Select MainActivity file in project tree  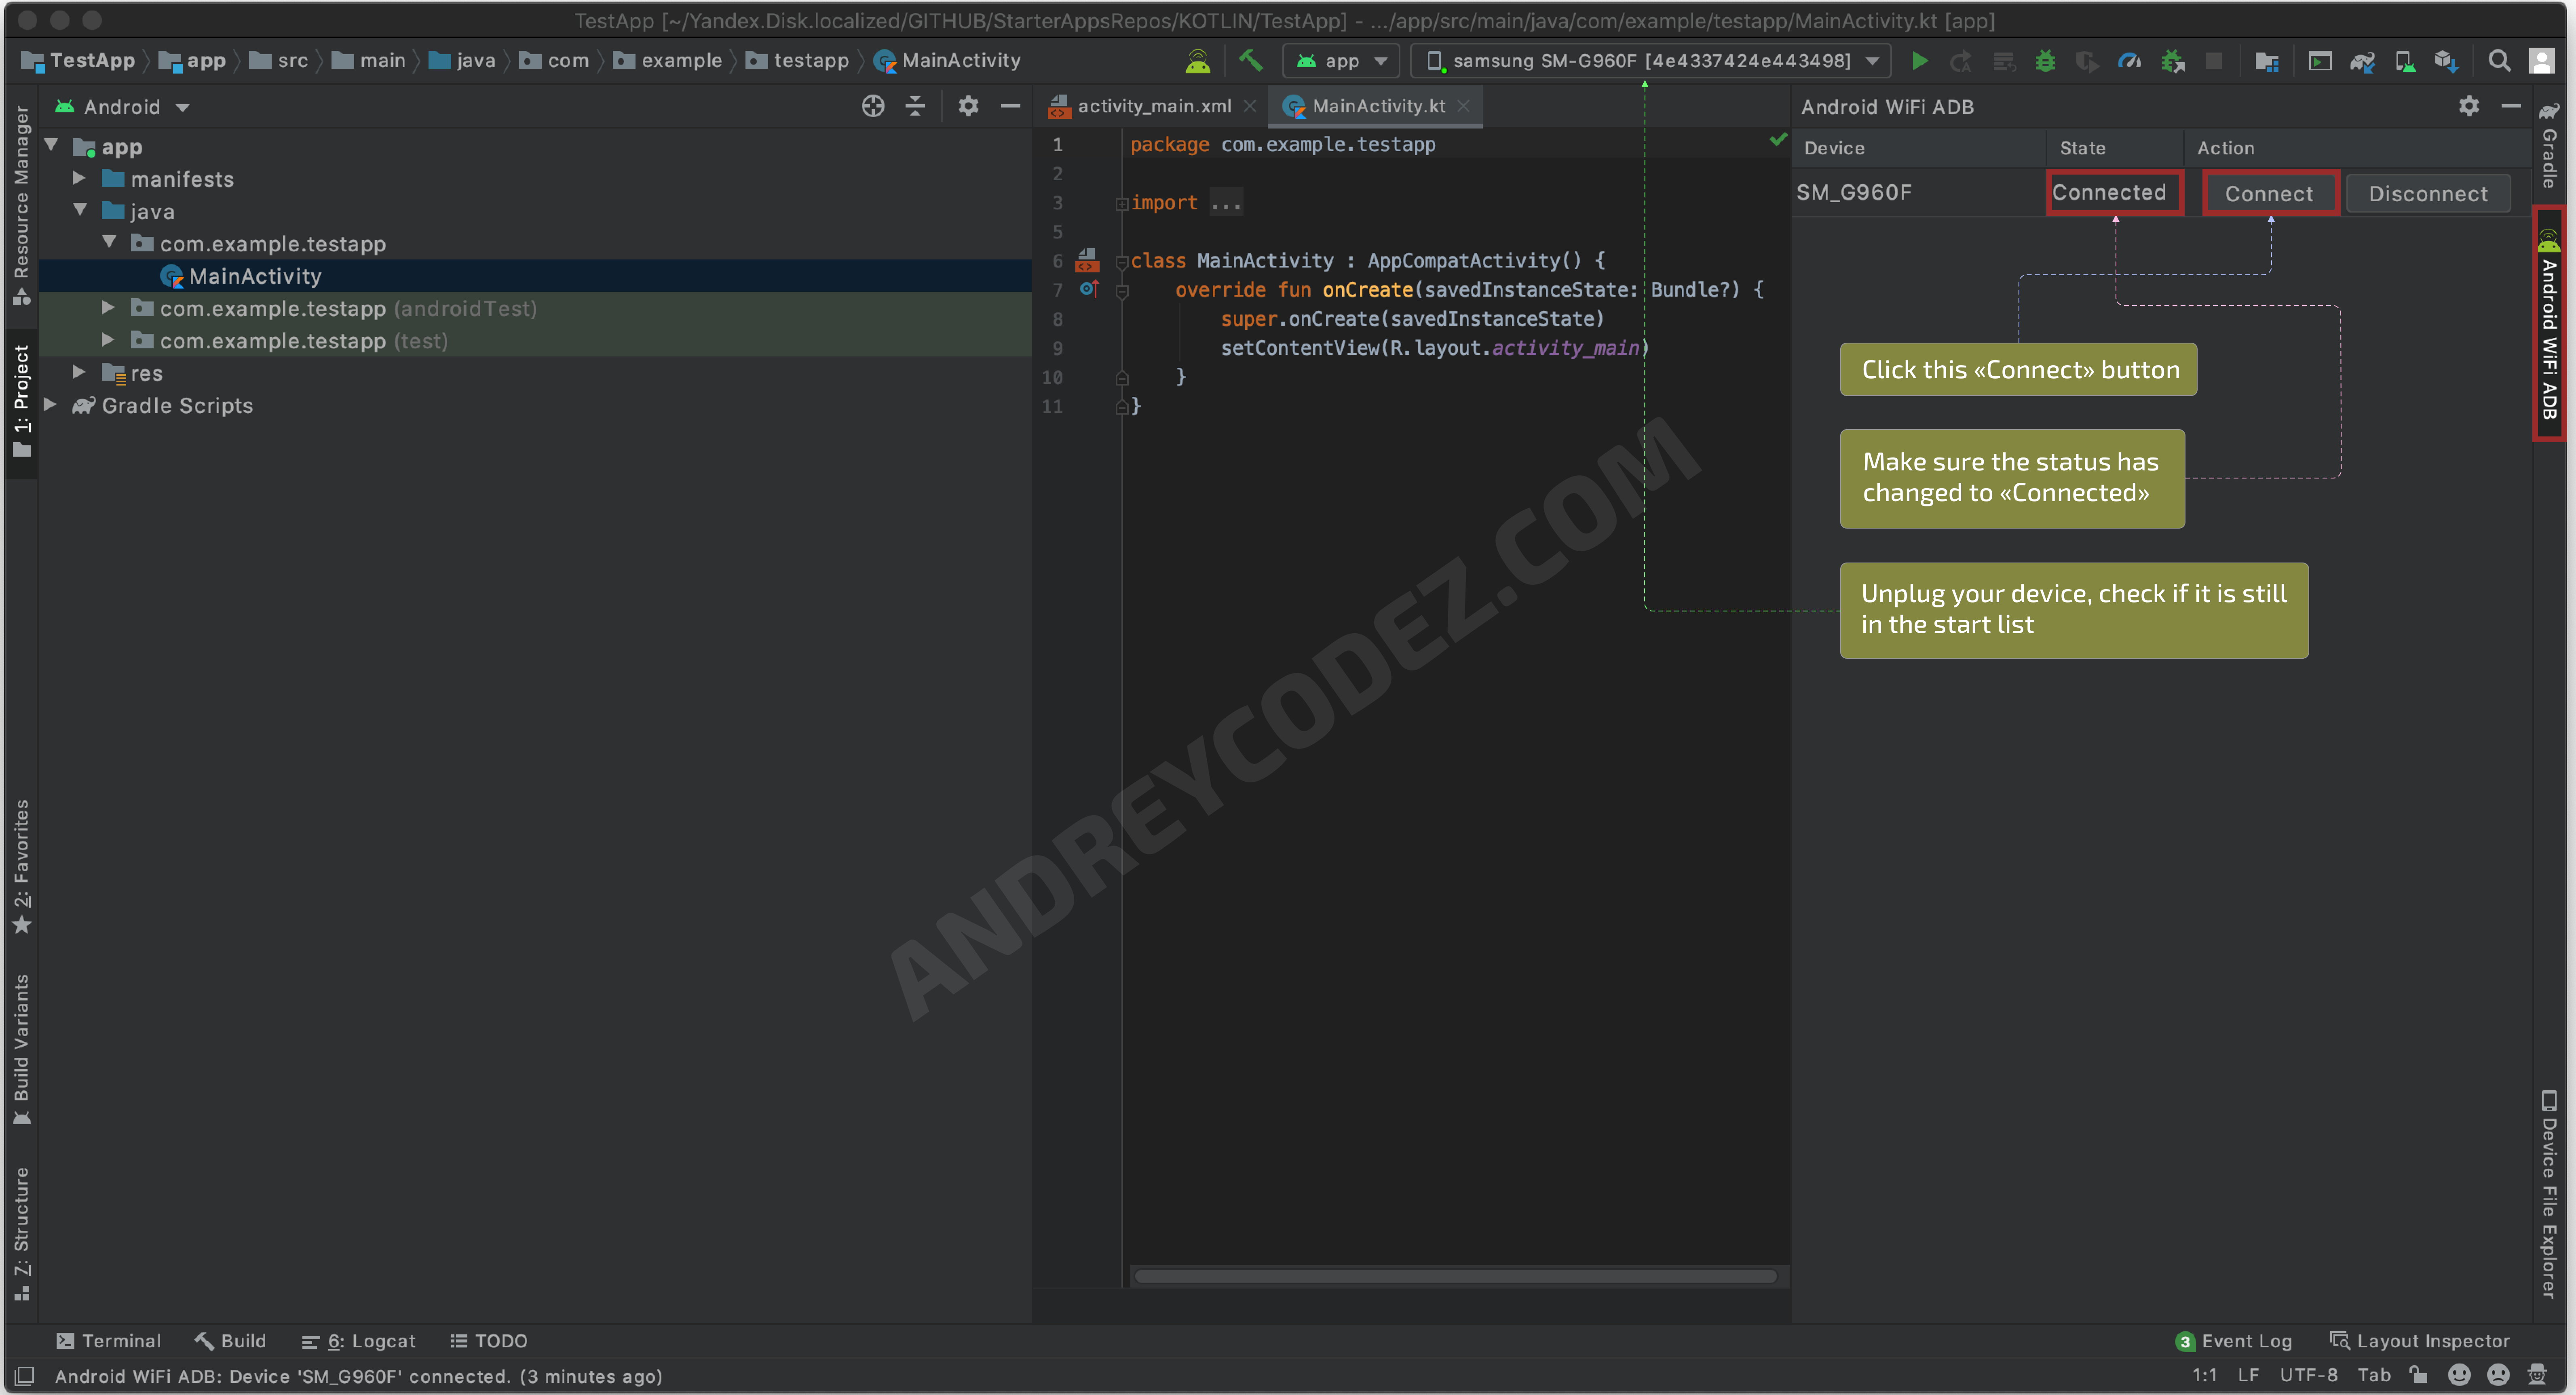click(x=255, y=276)
